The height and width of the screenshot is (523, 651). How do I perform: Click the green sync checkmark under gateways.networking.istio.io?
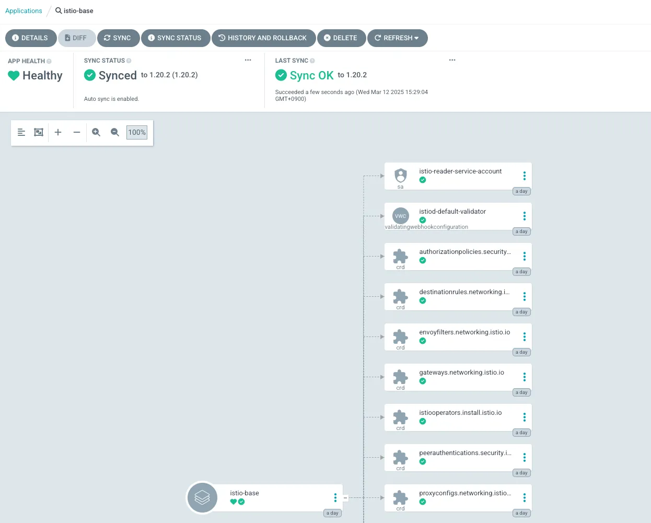423,381
